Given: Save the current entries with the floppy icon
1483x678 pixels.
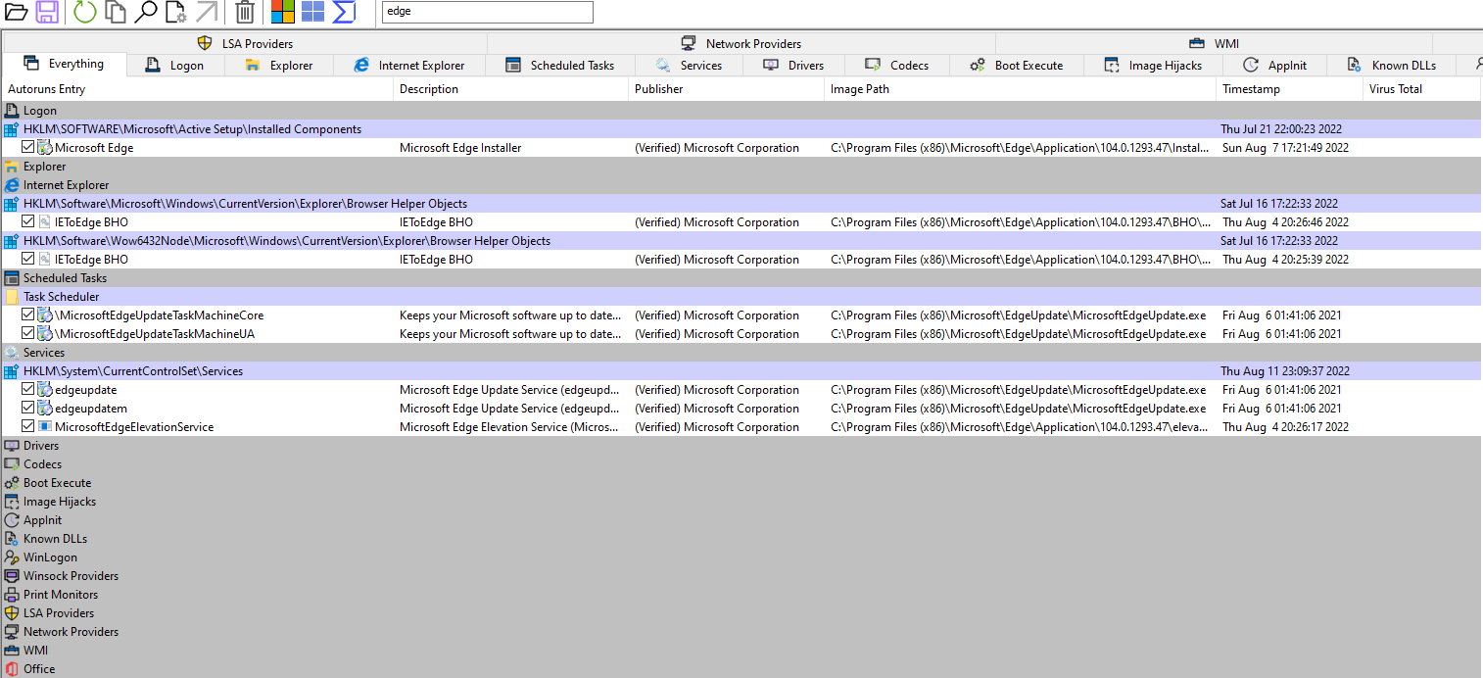Looking at the screenshot, I should pyautogui.click(x=47, y=12).
